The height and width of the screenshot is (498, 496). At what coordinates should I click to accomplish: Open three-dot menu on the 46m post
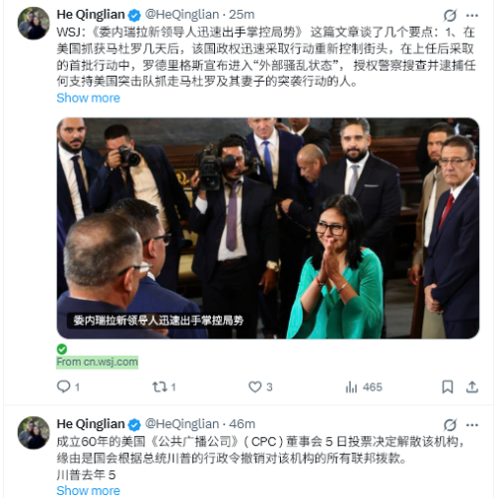pos(472,425)
